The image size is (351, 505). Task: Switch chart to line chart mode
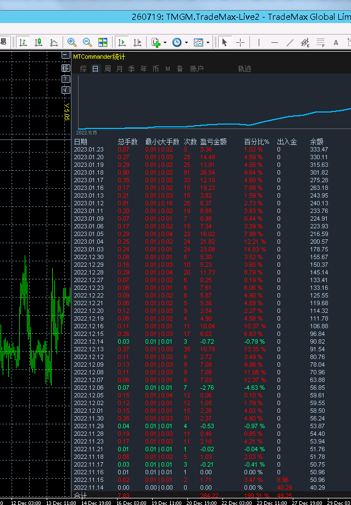click(54, 42)
